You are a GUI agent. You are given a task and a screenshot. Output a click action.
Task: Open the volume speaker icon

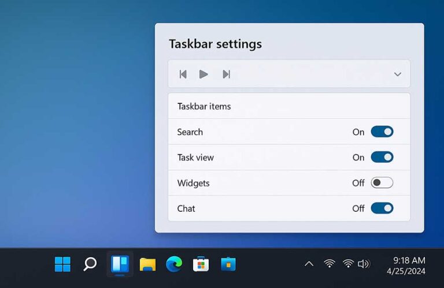[364, 264]
